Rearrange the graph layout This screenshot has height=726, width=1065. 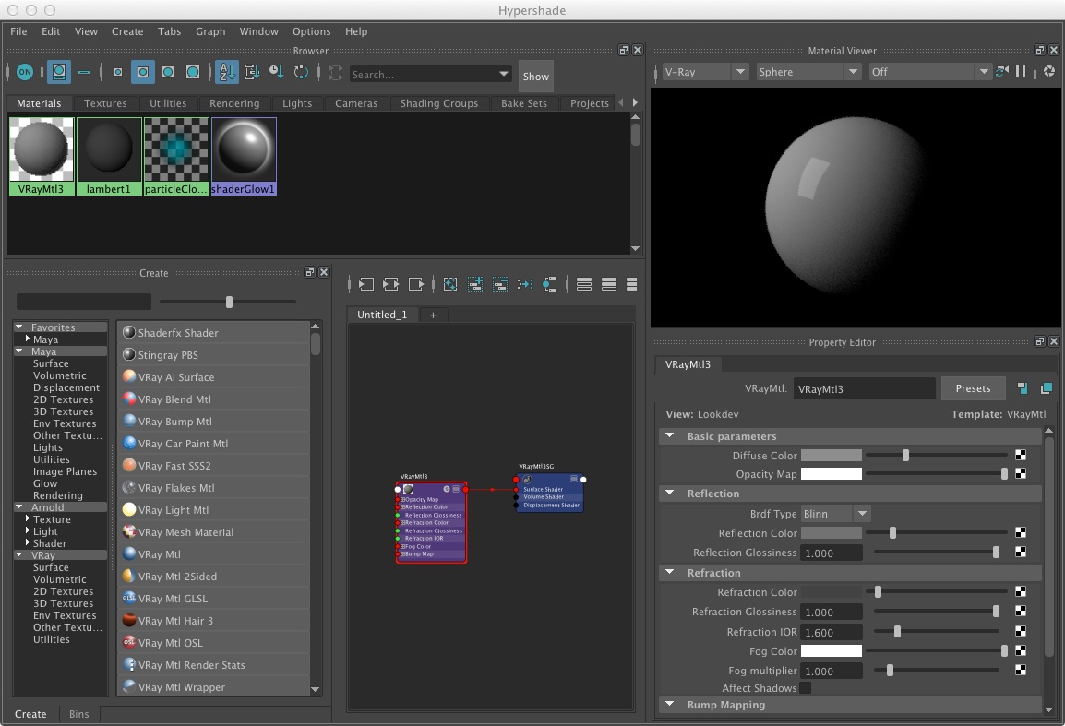pos(525,284)
